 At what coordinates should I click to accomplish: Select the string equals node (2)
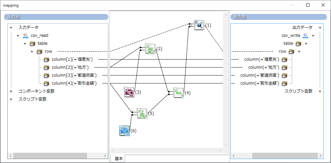(150, 49)
